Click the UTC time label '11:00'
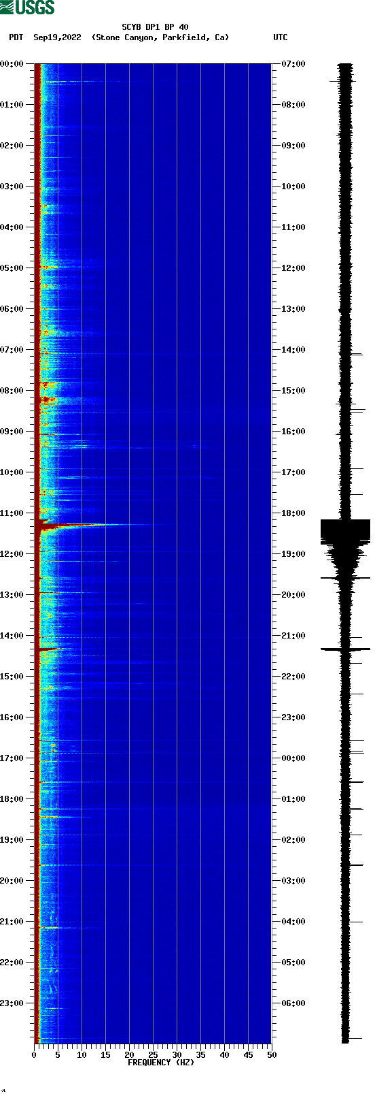This screenshot has width=375, height=1098. point(293,227)
